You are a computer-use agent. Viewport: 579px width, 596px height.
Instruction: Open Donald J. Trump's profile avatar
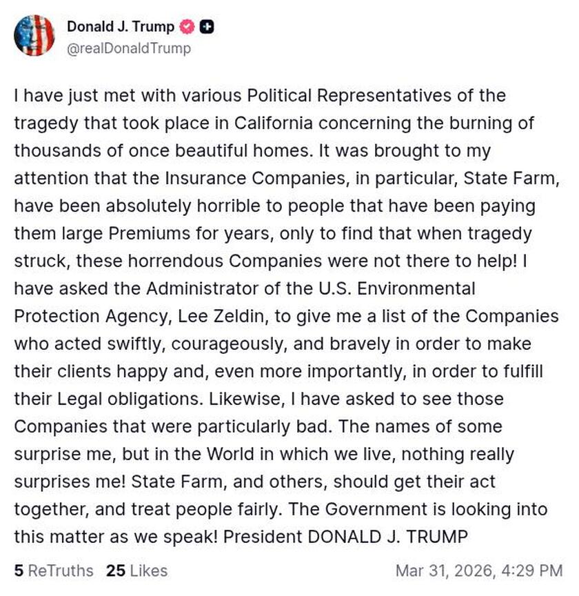coord(35,34)
